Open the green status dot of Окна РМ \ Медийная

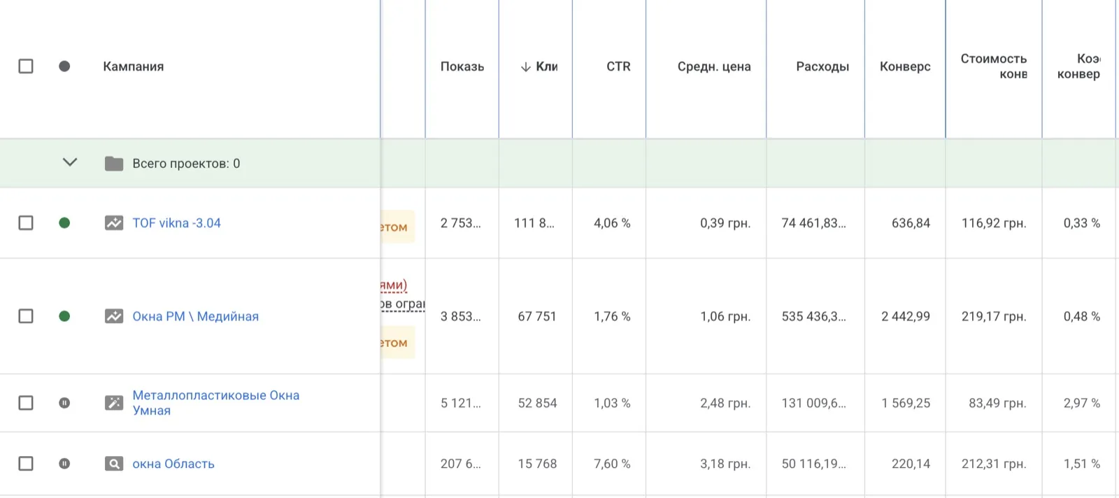point(64,316)
